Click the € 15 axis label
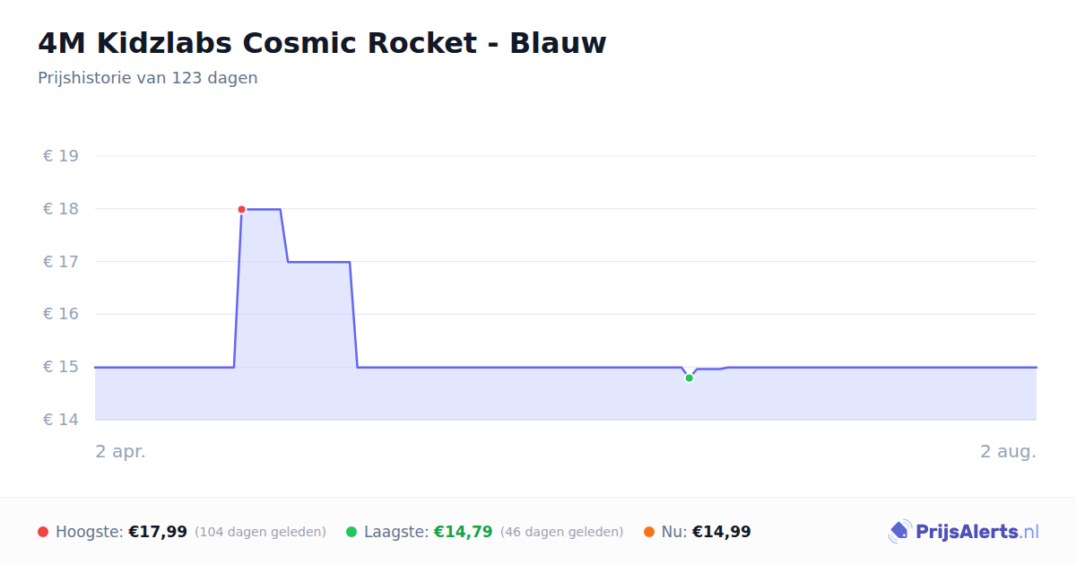1076x565 pixels. [61, 367]
